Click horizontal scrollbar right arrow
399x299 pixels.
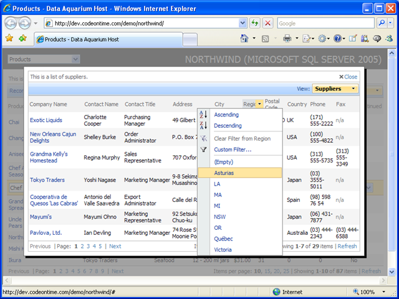pos(383,280)
